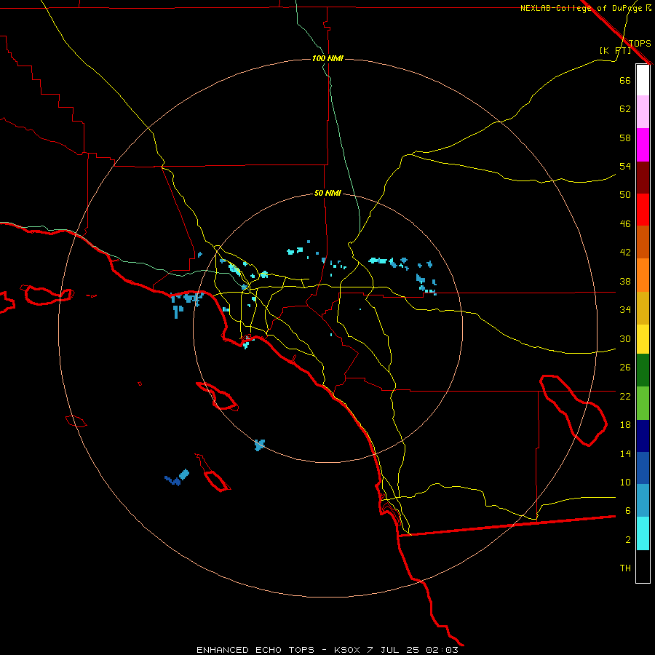This screenshot has height=655, width=655.
Task: Click the dark orange 42 kft legend swatch
Action: tap(643, 242)
